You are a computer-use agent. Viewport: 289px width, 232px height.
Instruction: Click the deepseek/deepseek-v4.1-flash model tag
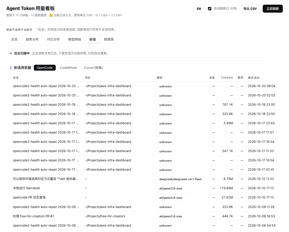coord(180,179)
